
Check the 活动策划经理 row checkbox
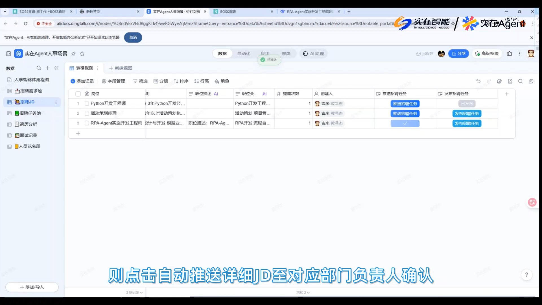coord(87,113)
